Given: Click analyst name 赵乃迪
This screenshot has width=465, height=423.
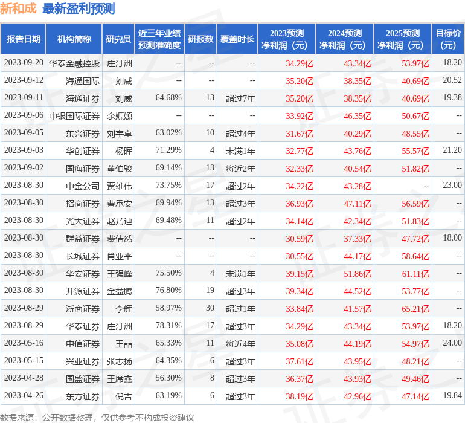Looking at the screenshot, I should pos(119,221).
